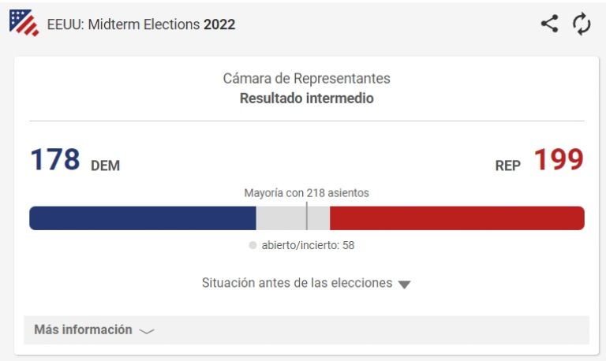This screenshot has width=606, height=361.
Task: Click the EEUU: Midterm Elections 2022 title
Action: click(x=141, y=24)
